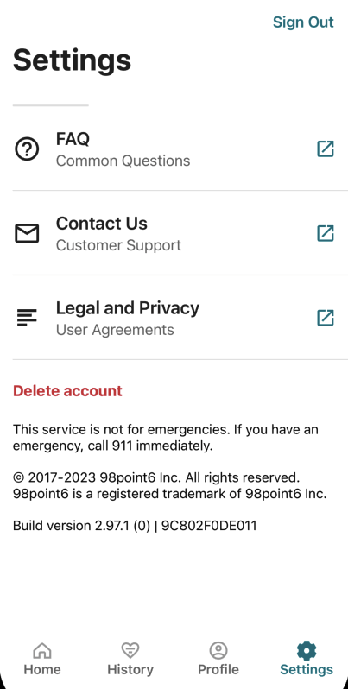Click the Legal and Privacy lines icon

(x=27, y=318)
